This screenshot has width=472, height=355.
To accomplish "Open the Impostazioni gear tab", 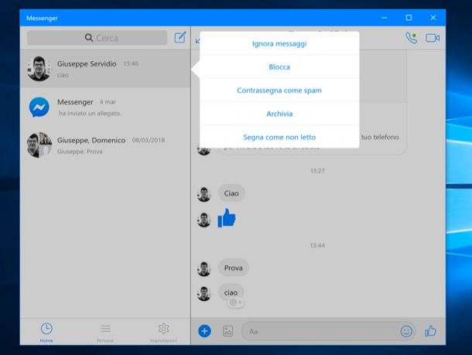I will tap(163, 333).
